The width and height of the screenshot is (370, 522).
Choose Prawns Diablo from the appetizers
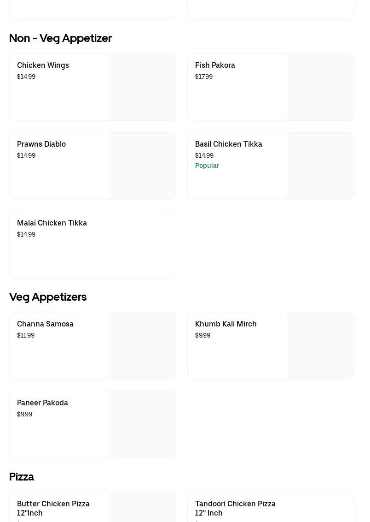41,144
